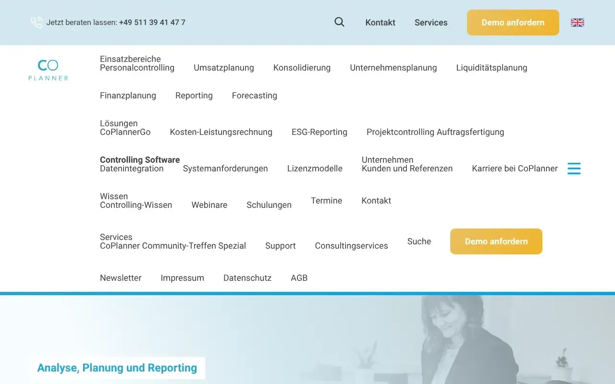
Task: Open the Services menu in the top bar
Action: tap(430, 22)
